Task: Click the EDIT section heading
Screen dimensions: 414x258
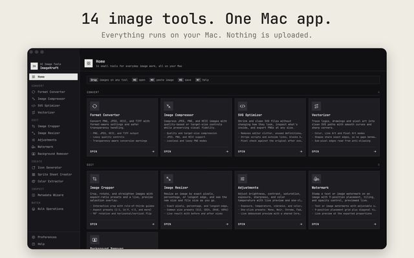Action: pos(90,165)
